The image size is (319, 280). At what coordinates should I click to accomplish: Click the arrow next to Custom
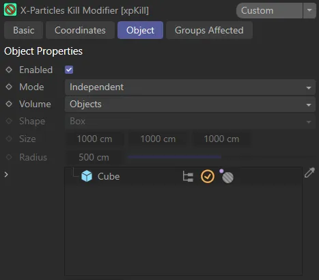(x=309, y=10)
